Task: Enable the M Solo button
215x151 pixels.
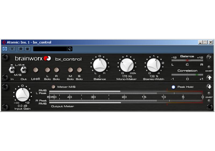Action: point(70,70)
